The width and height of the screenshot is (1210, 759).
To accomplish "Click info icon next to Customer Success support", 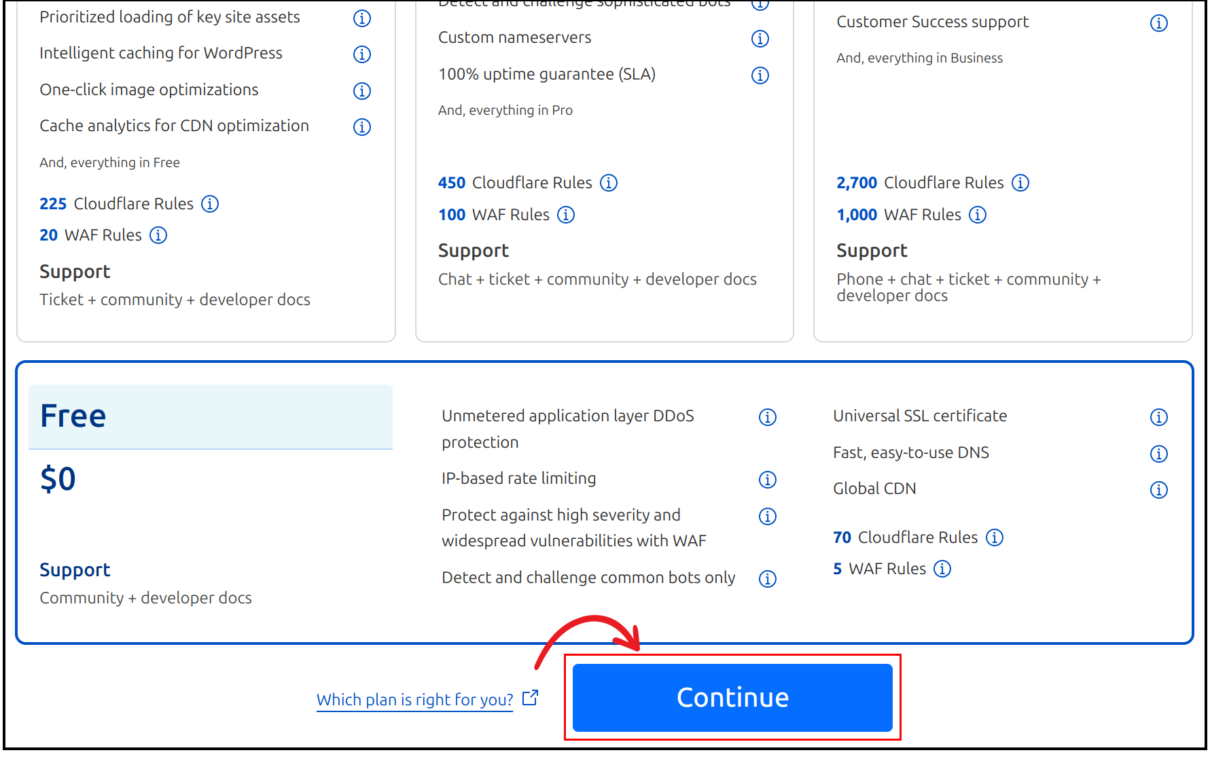I will (1158, 23).
